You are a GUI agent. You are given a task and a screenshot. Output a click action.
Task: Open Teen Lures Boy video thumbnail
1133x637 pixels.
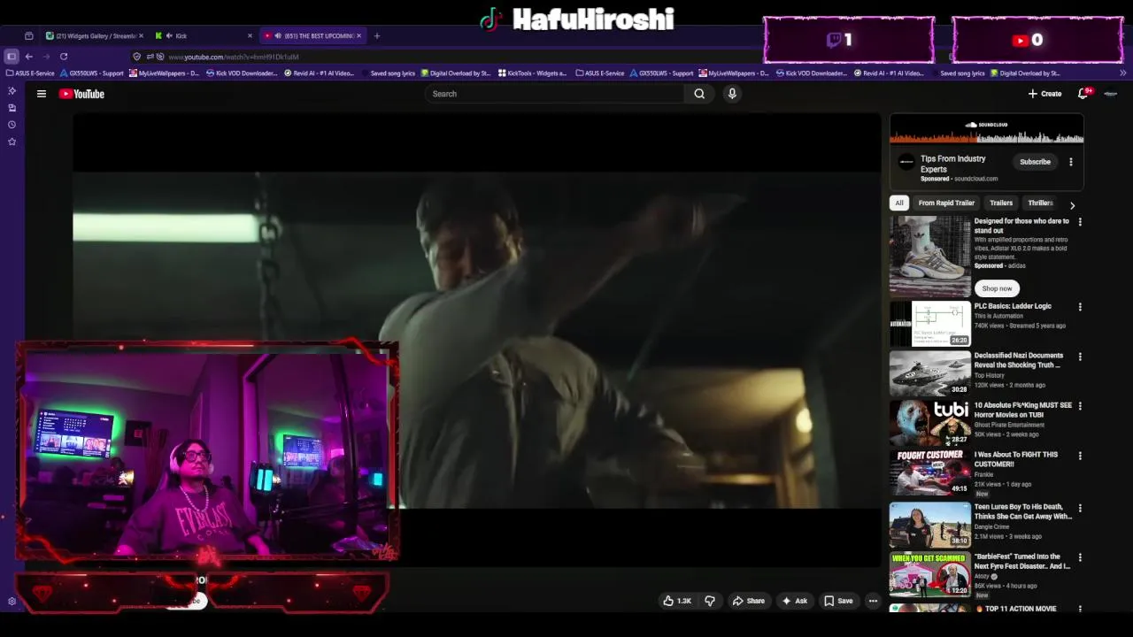(930, 525)
